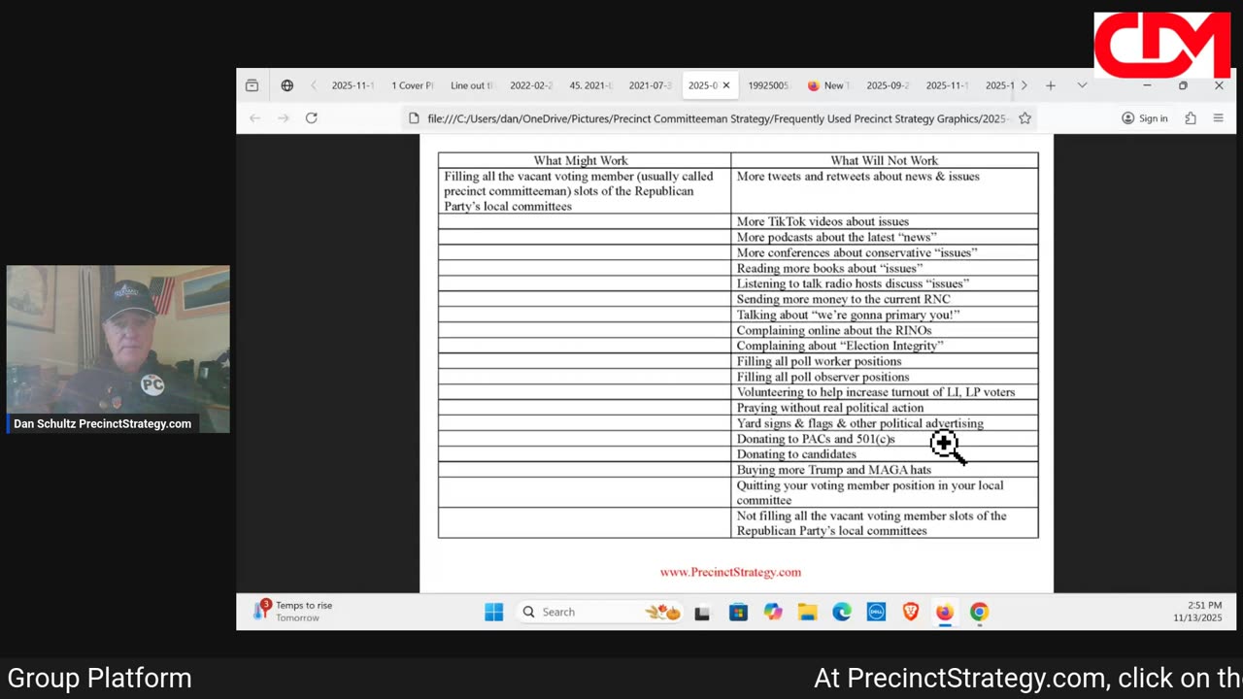Viewport: 1243px width, 699px height.
Task: Open the Firefox View icon in tab bar
Action: tap(252, 85)
